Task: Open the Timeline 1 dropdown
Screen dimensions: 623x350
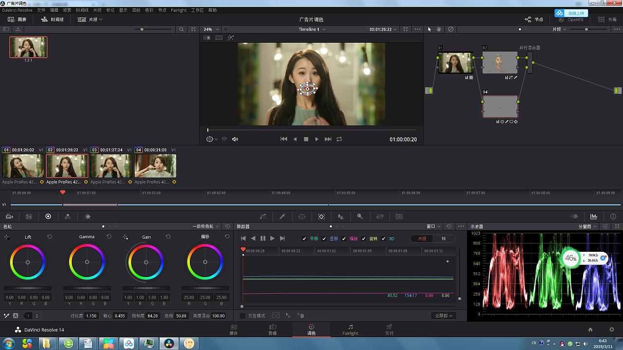Action: point(312,29)
